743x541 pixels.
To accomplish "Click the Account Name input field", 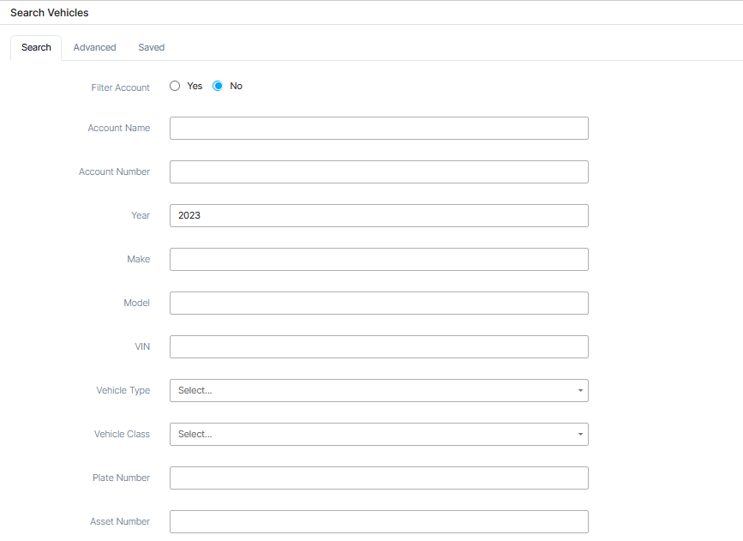I will tap(379, 129).
